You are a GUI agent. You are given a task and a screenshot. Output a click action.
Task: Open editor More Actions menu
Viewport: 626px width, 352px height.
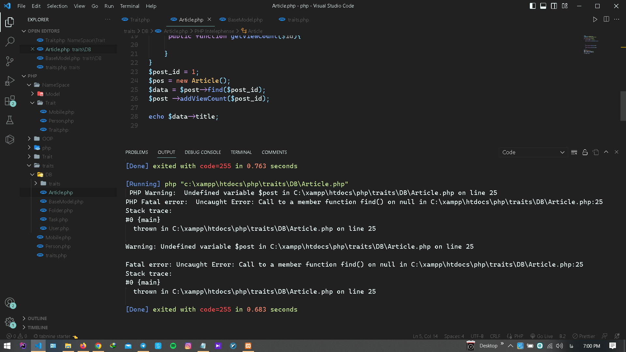[x=617, y=19]
